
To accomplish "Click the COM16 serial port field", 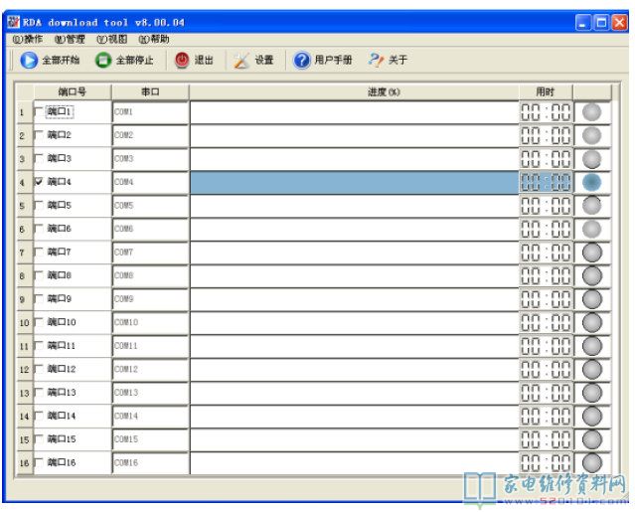I will click(151, 462).
